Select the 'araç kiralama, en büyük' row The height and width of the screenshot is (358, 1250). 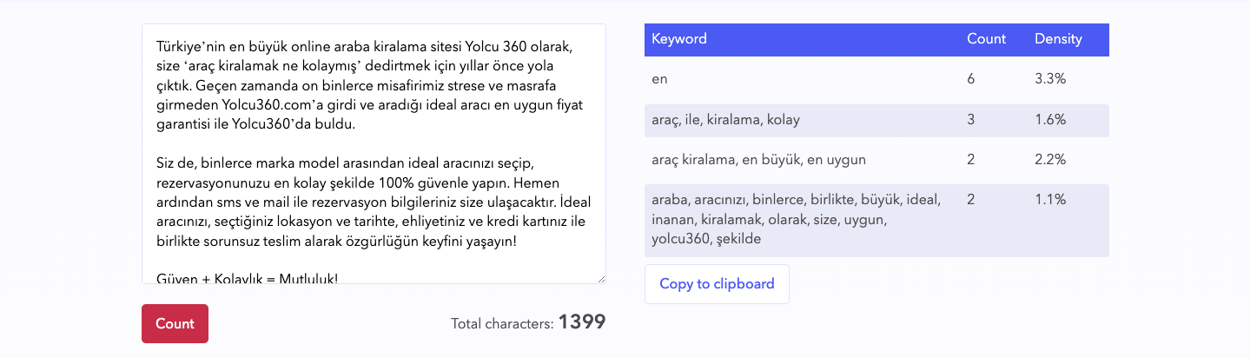click(876, 160)
